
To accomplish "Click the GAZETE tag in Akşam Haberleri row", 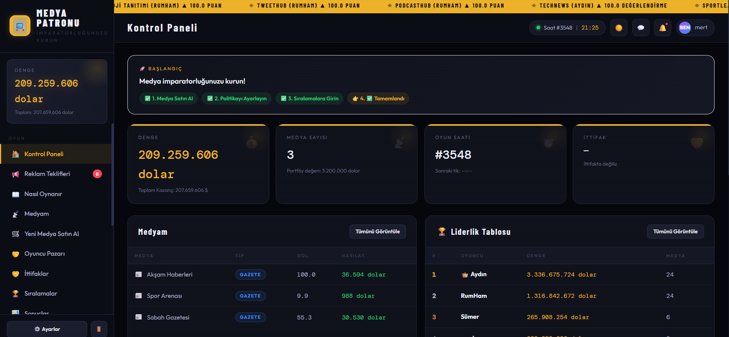I will point(250,275).
